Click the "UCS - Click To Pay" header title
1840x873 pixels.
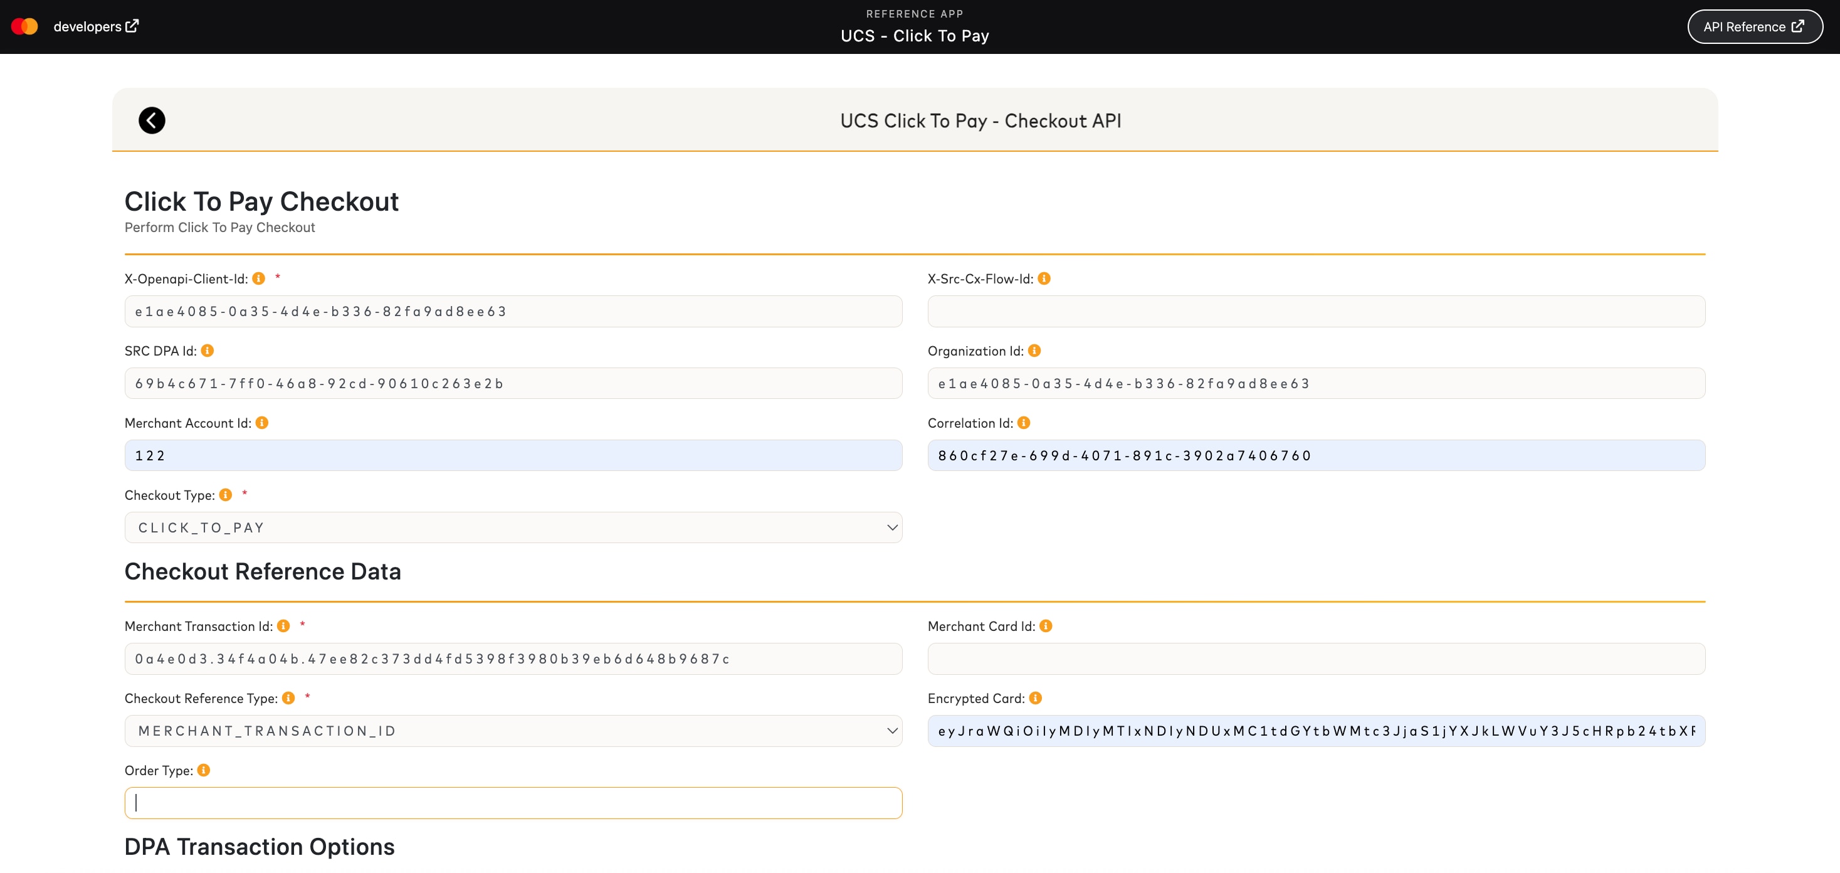click(x=914, y=36)
